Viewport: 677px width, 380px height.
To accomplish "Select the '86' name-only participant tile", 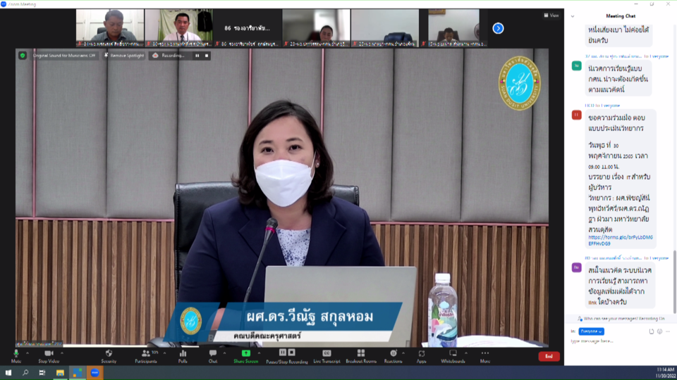I will tap(247, 28).
